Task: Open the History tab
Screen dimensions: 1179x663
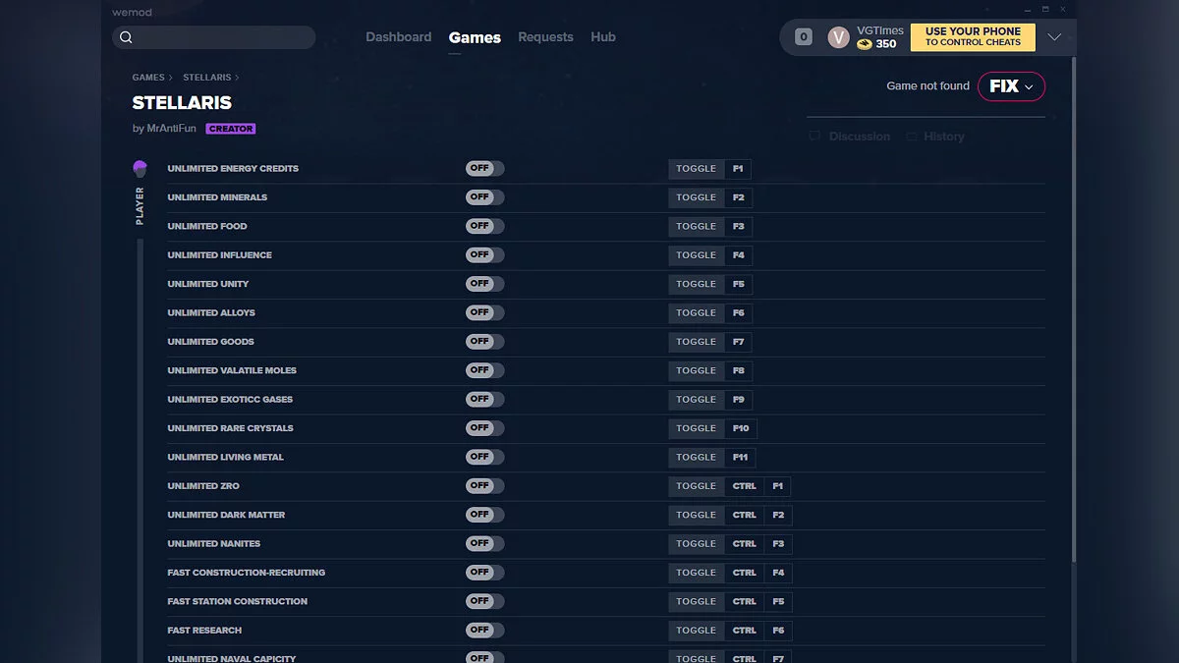Action: (x=943, y=137)
